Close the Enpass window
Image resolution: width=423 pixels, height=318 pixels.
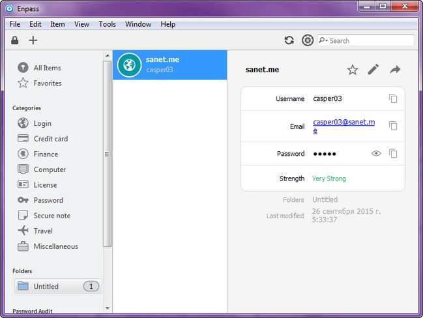[404, 7]
